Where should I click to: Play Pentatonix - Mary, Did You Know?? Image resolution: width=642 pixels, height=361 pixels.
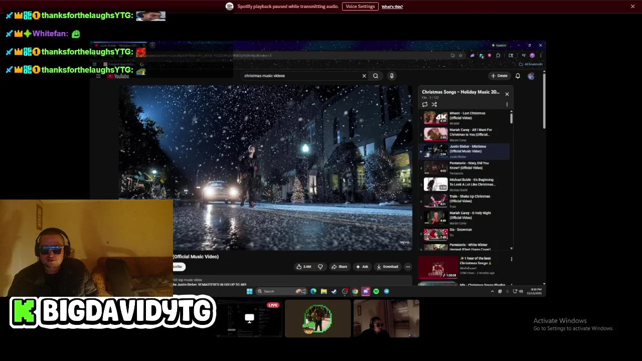point(464,167)
